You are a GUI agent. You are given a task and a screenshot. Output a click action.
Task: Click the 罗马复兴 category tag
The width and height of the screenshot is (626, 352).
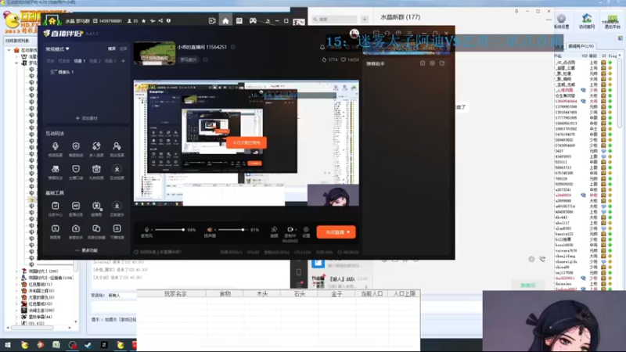[x=189, y=60]
